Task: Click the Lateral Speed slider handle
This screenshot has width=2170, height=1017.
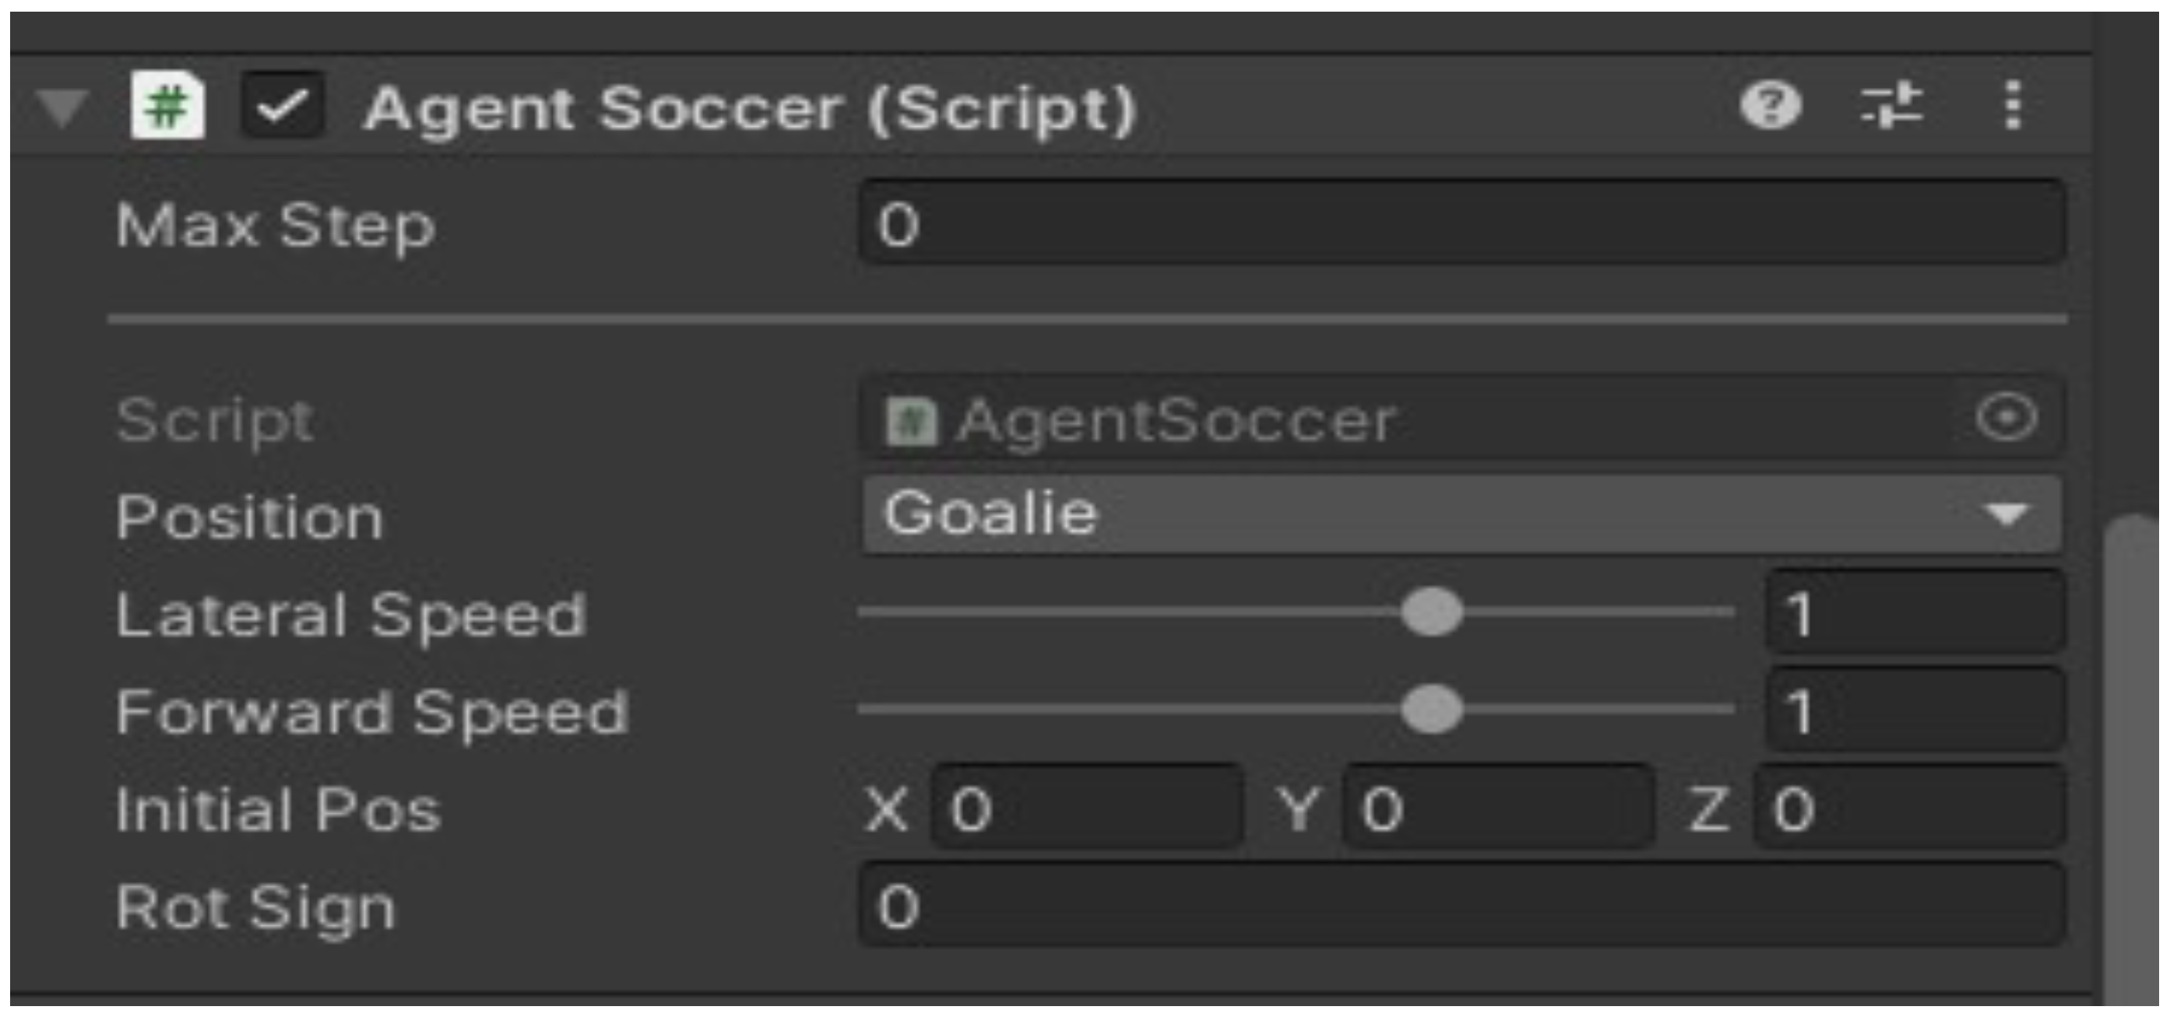Action: pos(1431,612)
